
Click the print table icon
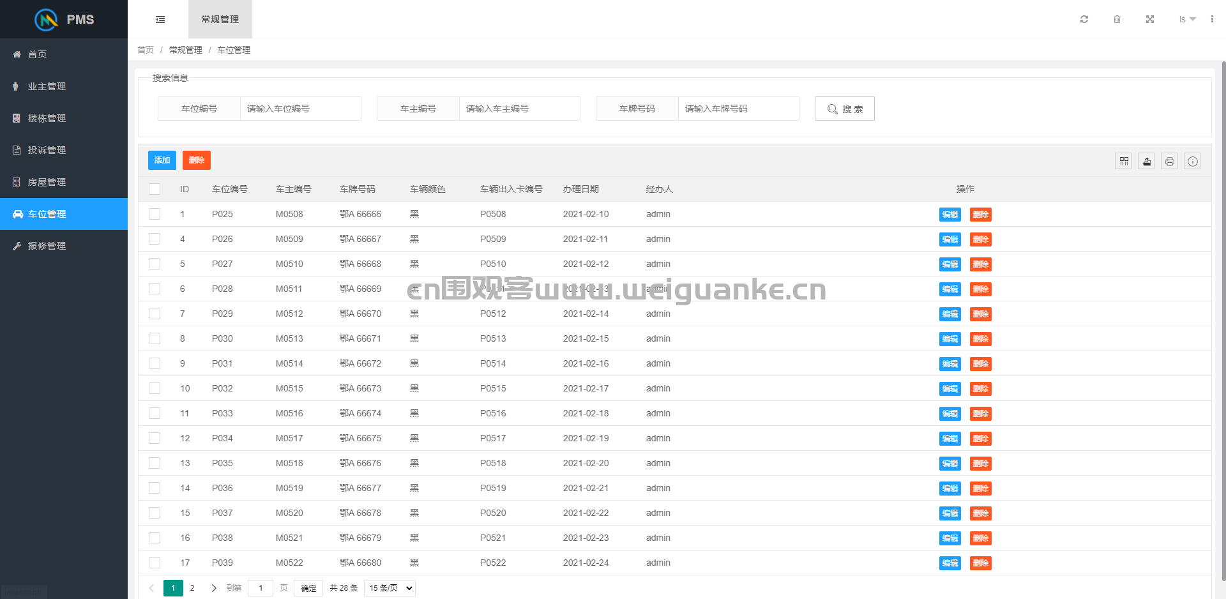(x=1170, y=162)
